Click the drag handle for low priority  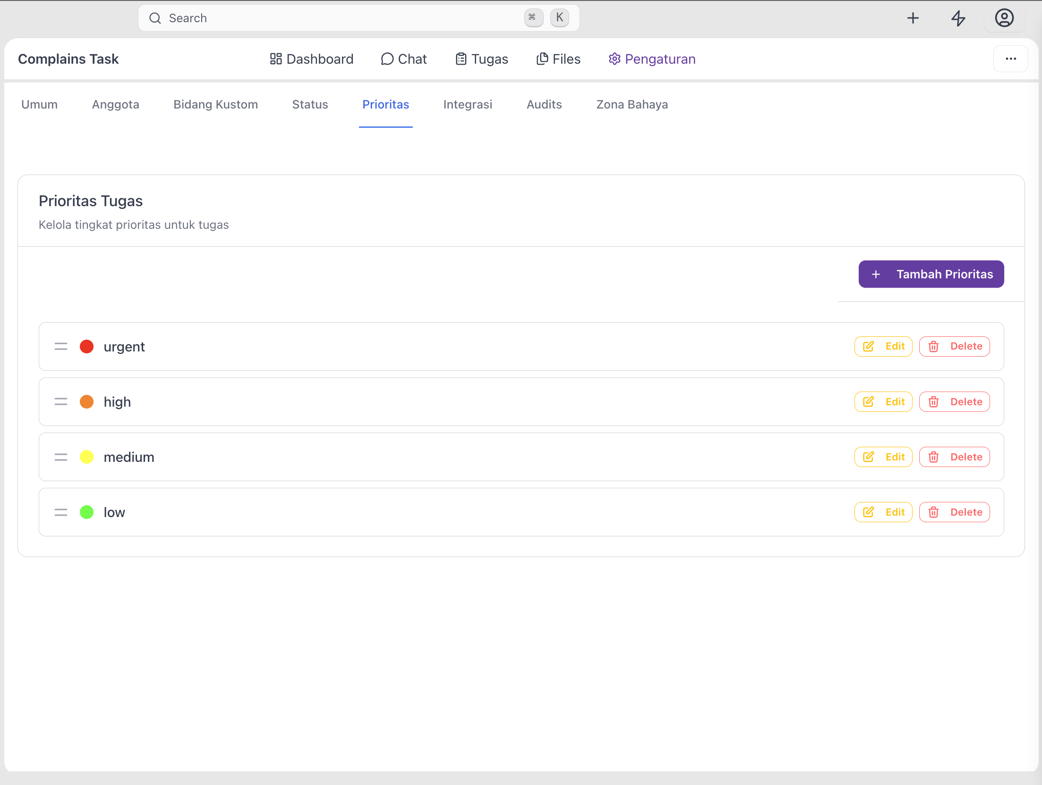click(61, 512)
